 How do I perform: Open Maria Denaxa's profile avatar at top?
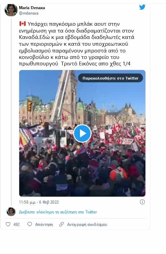click(11, 10)
